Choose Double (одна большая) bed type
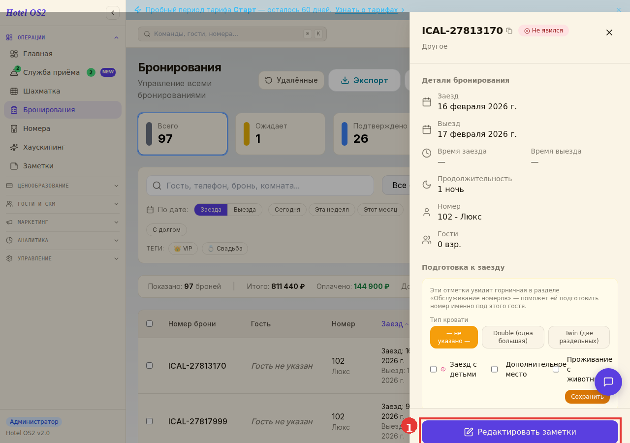The image size is (630, 443). [x=513, y=337]
